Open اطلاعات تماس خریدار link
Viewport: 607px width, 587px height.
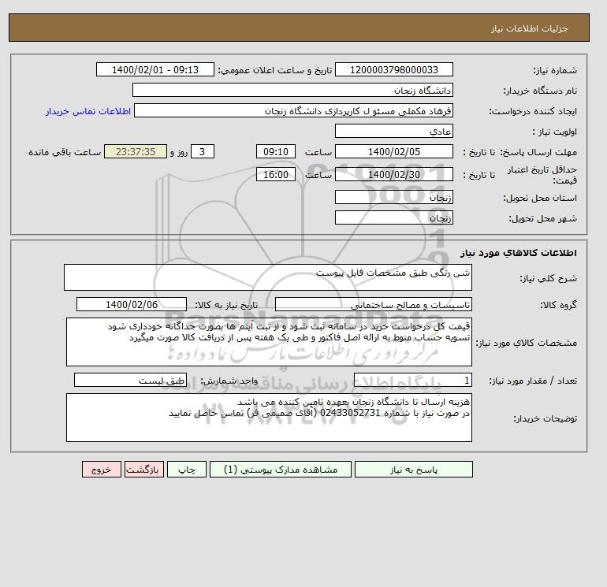[x=88, y=111]
